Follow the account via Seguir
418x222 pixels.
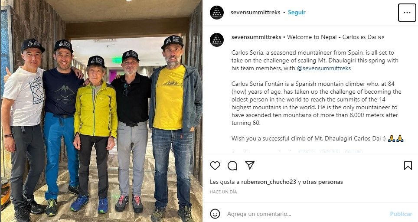pyautogui.click(x=297, y=12)
